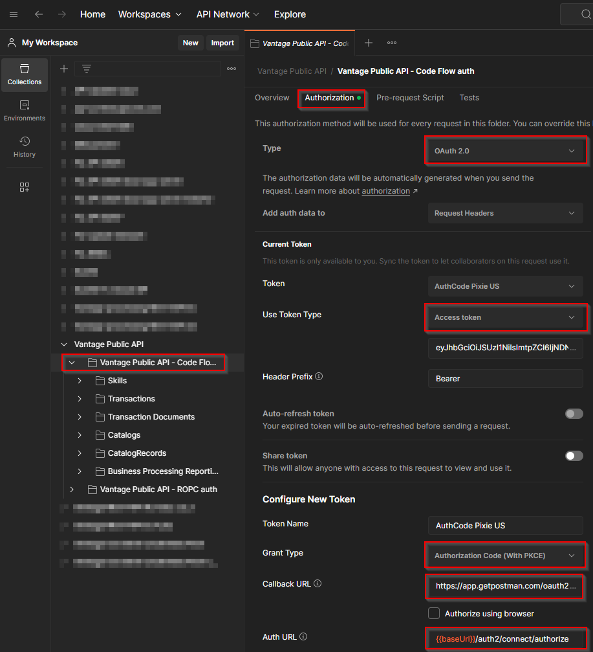The height and width of the screenshot is (652, 593).
Task: Open a new tab with plus icon
Action: pos(369,43)
